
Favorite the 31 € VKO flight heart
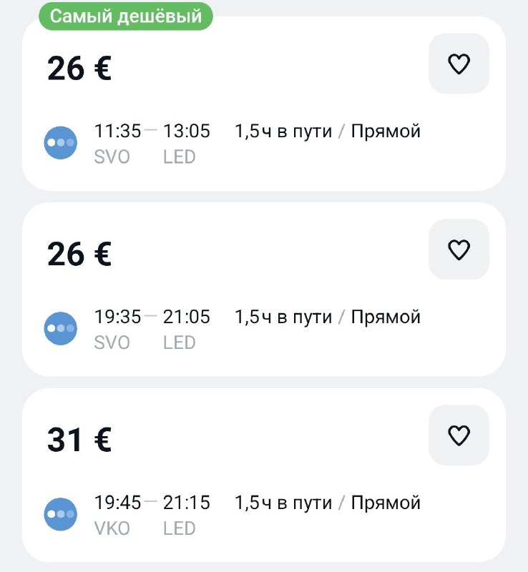(459, 435)
